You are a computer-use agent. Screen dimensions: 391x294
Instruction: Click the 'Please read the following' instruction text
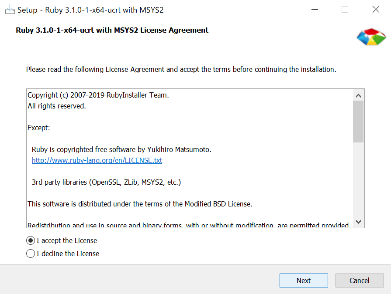click(x=181, y=69)
